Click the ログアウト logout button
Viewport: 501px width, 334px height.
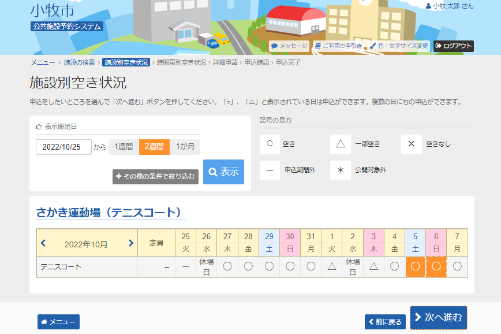pos(453,46)
